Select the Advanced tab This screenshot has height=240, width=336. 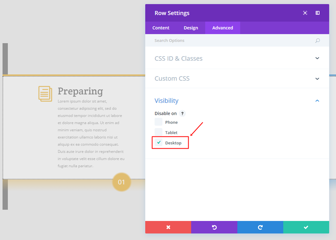coord(223,28)
